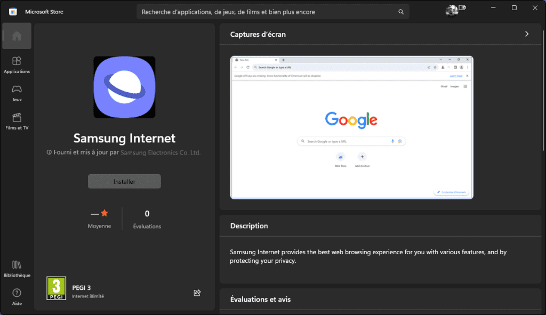546x315 pixels.
Task: Click the PEGI 3 text label
Action: [x=81, y=287]
